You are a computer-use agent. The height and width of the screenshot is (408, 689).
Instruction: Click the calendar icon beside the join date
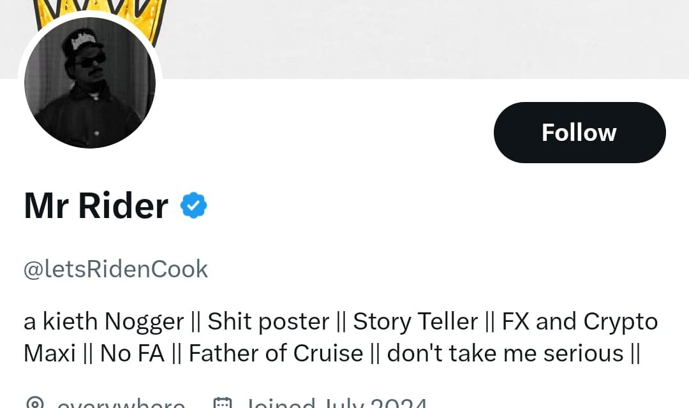point(222,404)
